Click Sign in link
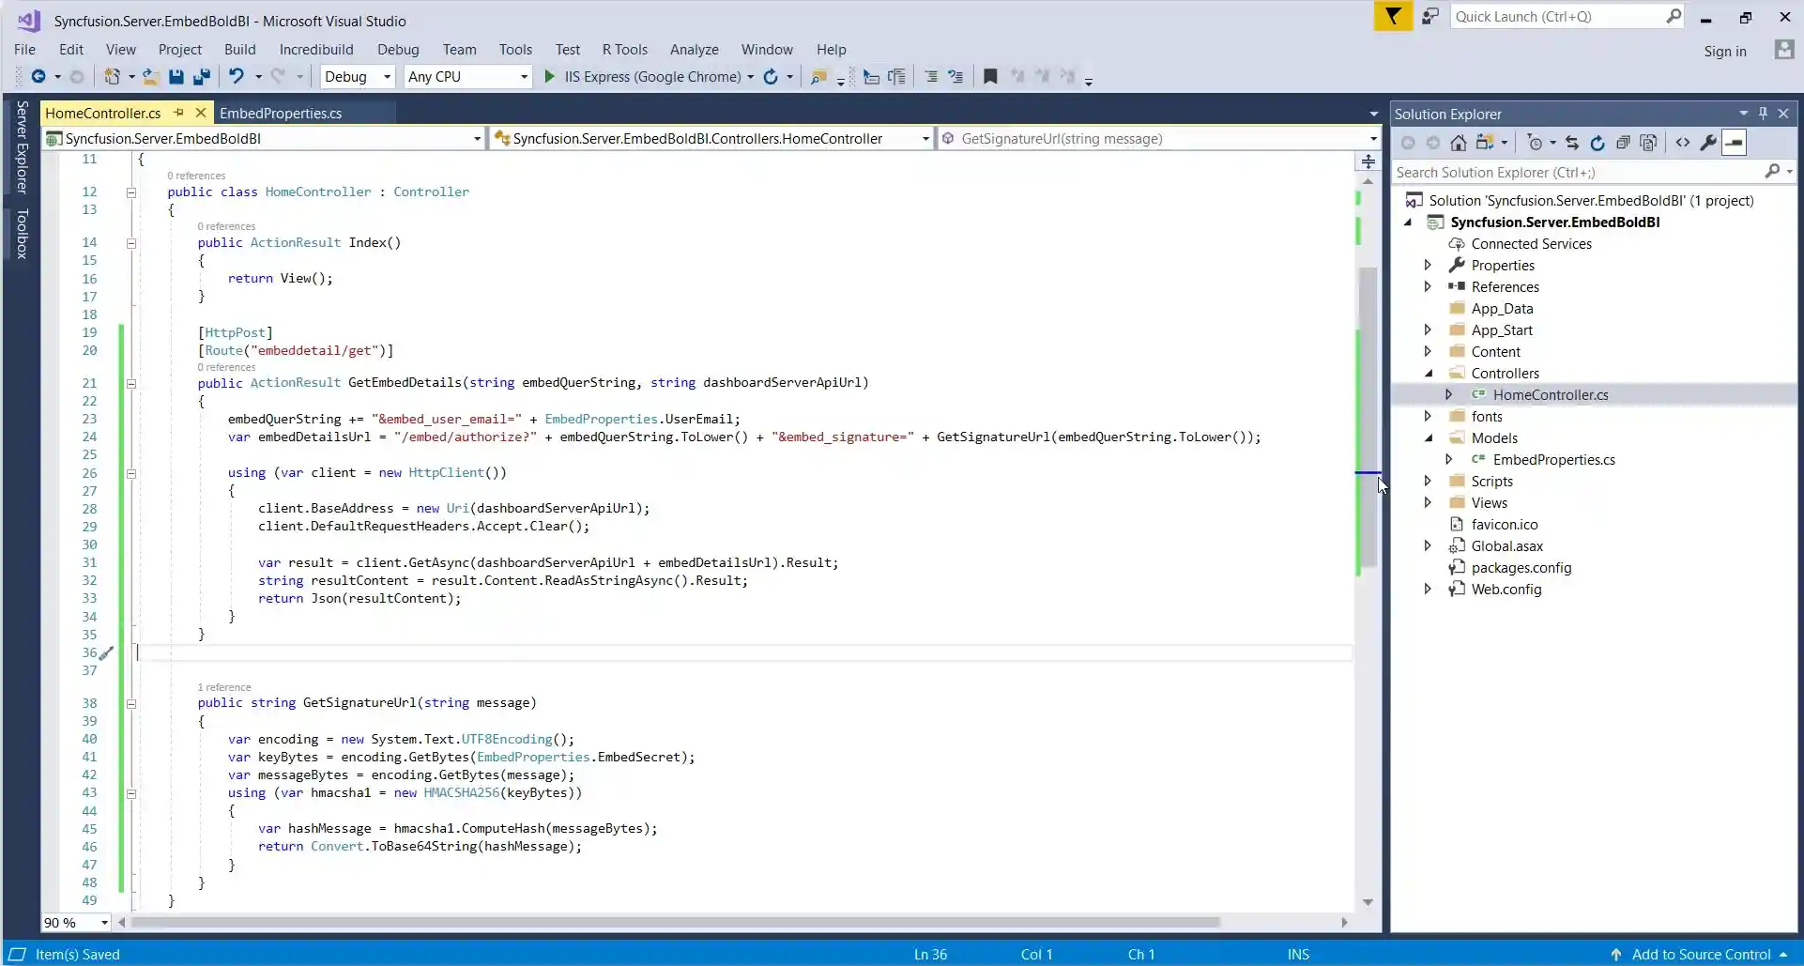Viewport: 1804px width, 966px height. [1724, 52]
